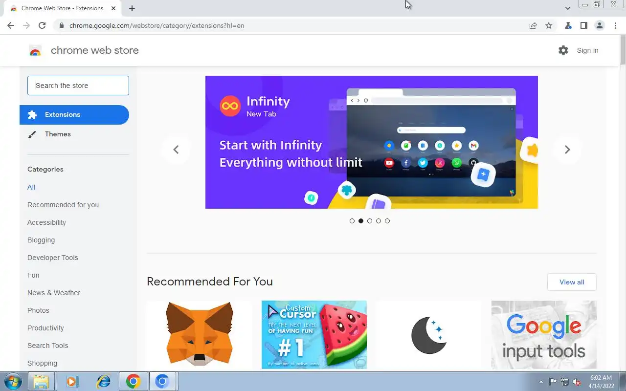Select the first carousel dot

[x=352, y=221]
